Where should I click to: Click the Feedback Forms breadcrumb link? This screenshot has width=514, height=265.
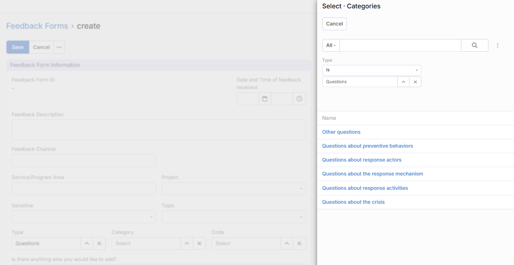click(37, 26)
